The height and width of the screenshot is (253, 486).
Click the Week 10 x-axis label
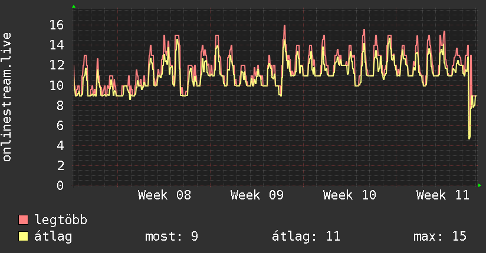[350, 195]
